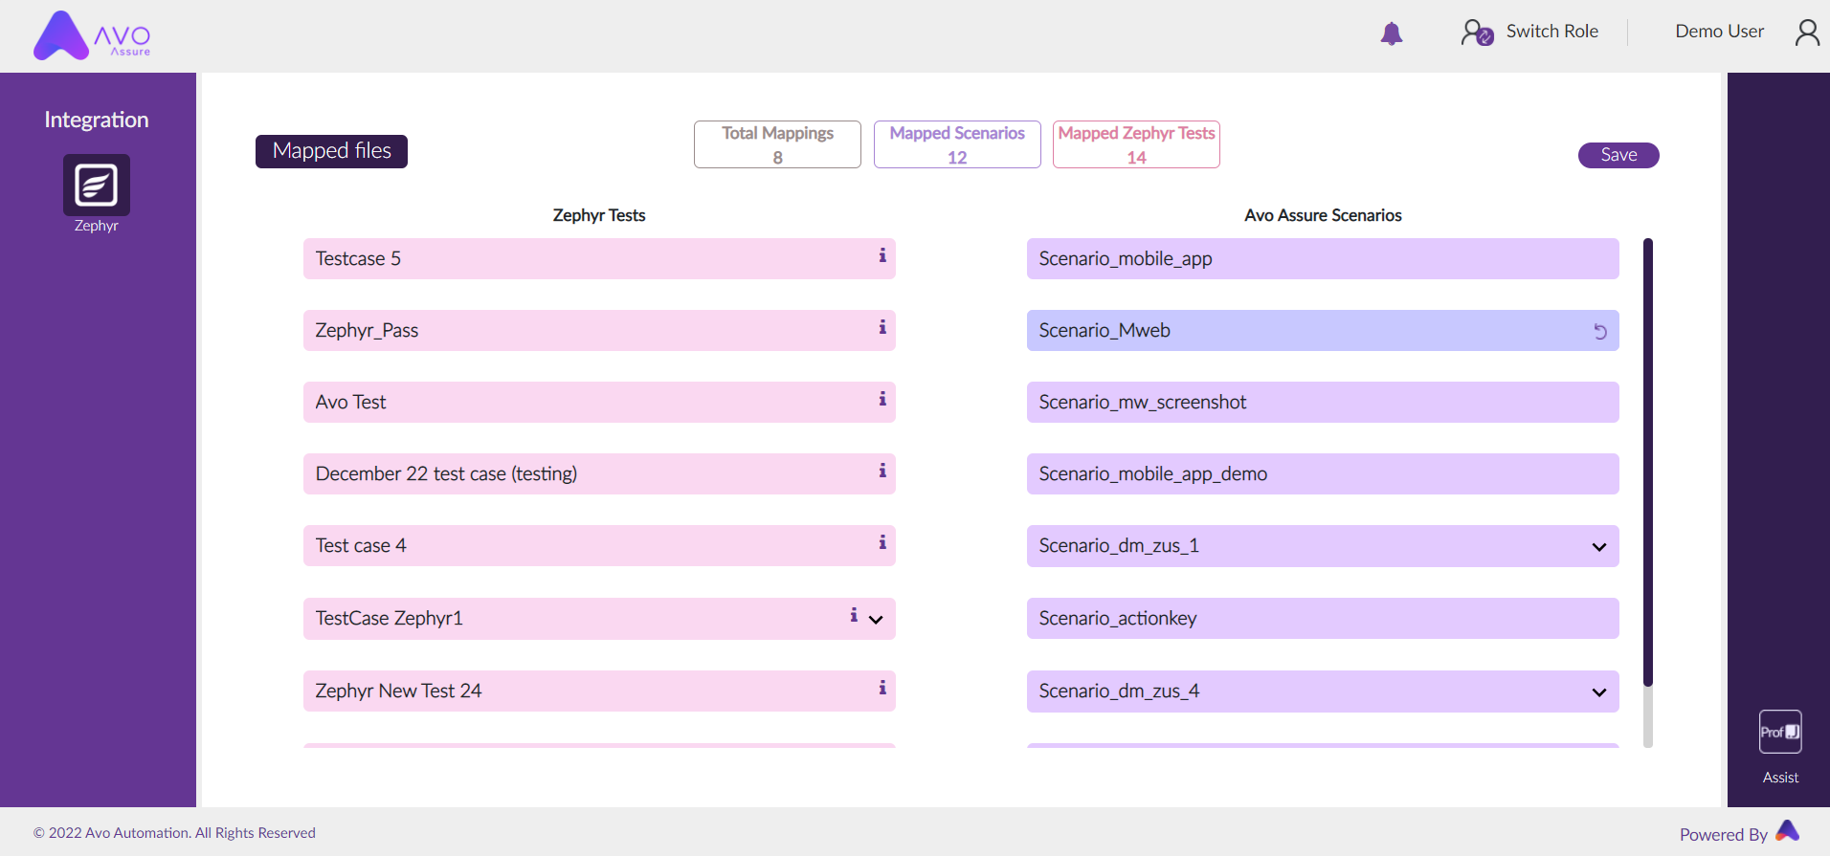Select the Avo Test row
The image size is (1830, 856).
click(599, 402)
